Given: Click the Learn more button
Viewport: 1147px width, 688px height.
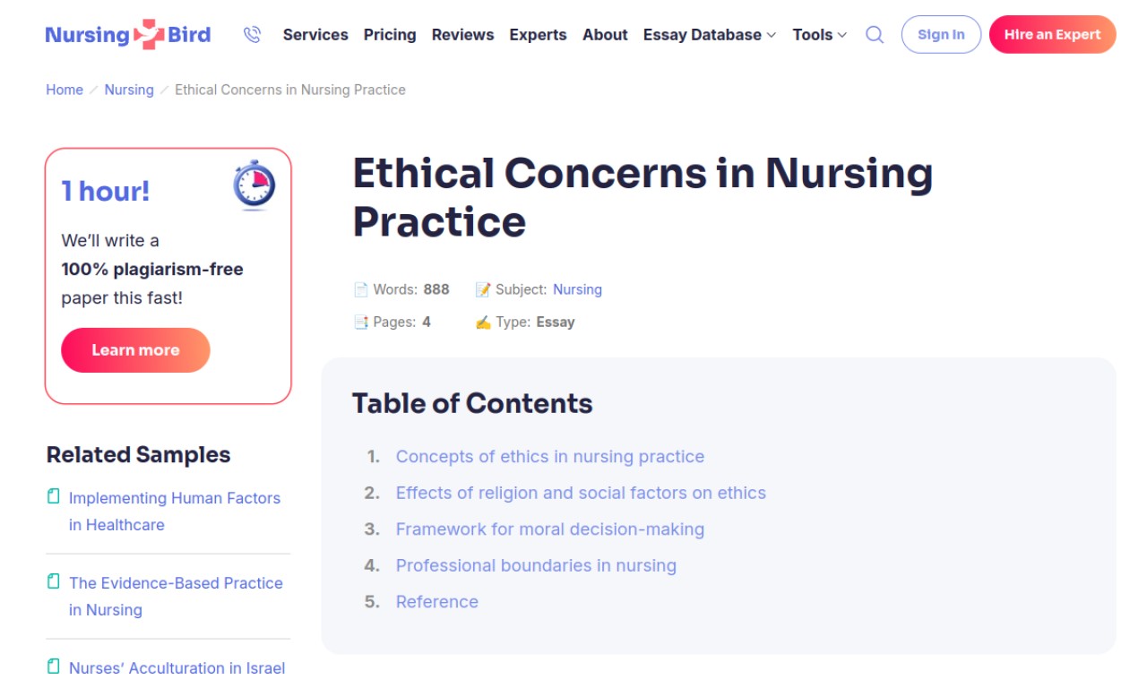Looking at the screenshot, I should pyautogui.click(x=135, y=350).
